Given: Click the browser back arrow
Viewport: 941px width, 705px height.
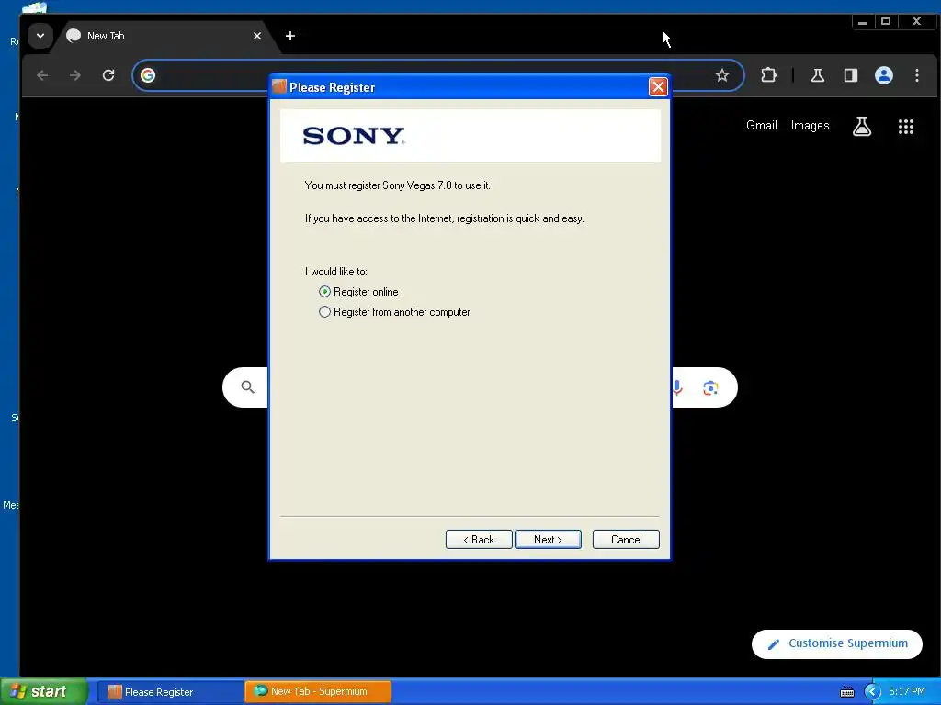Looking at the screenshot, I should coord(42,75).
